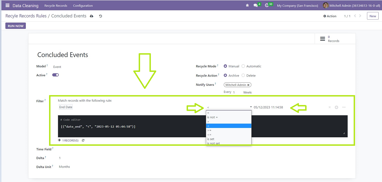
Task: Open the apps grid menu icon
Action: (7, 5)
